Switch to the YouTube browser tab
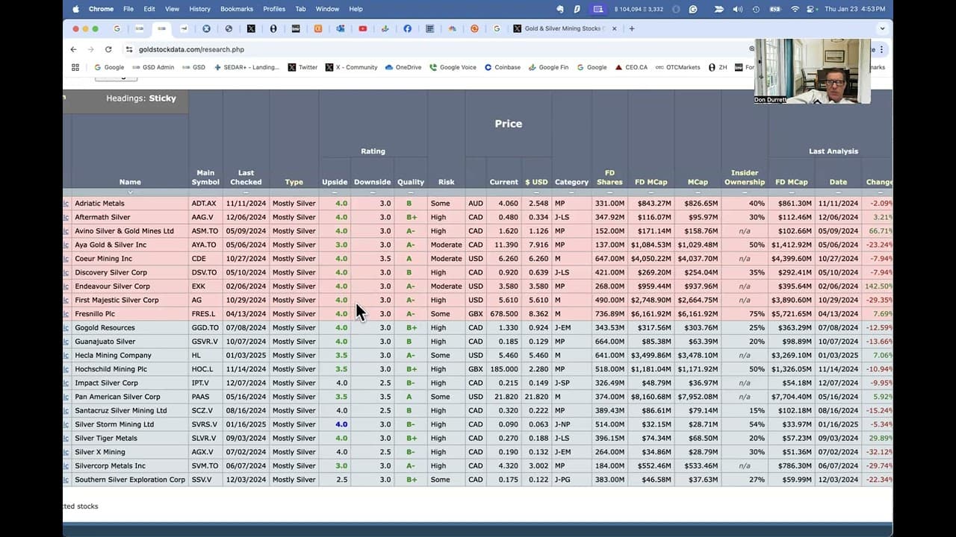The width and height of the screenshot is (956, 537). [362, 28]
